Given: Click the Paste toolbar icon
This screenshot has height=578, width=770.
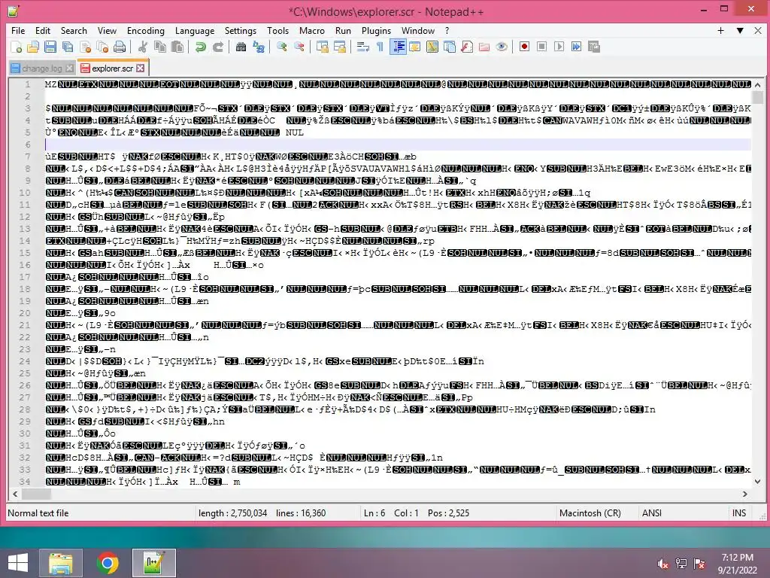Looking at the screenshot, I should point(177,47).
